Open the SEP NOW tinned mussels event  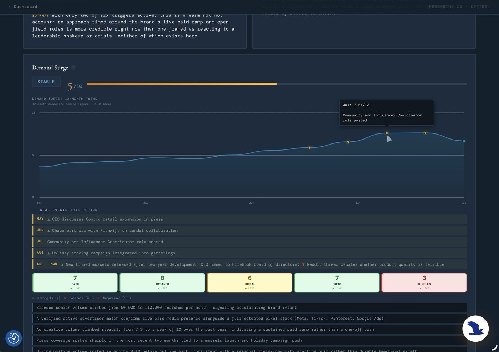pos(249,264)
